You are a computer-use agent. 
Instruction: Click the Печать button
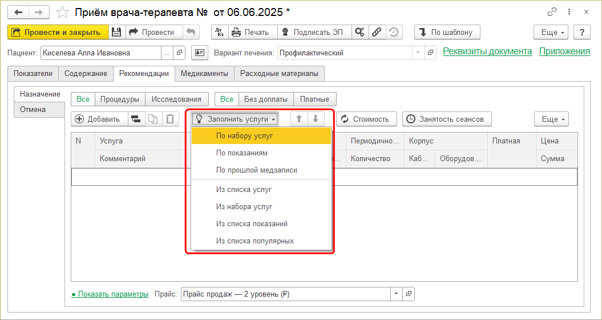point(253,33)
